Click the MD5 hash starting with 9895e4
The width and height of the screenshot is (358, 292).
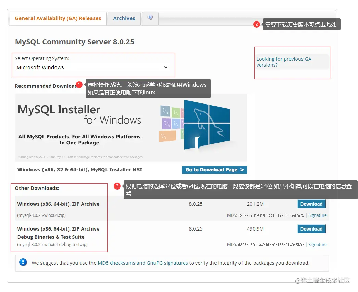pos(271,245)
